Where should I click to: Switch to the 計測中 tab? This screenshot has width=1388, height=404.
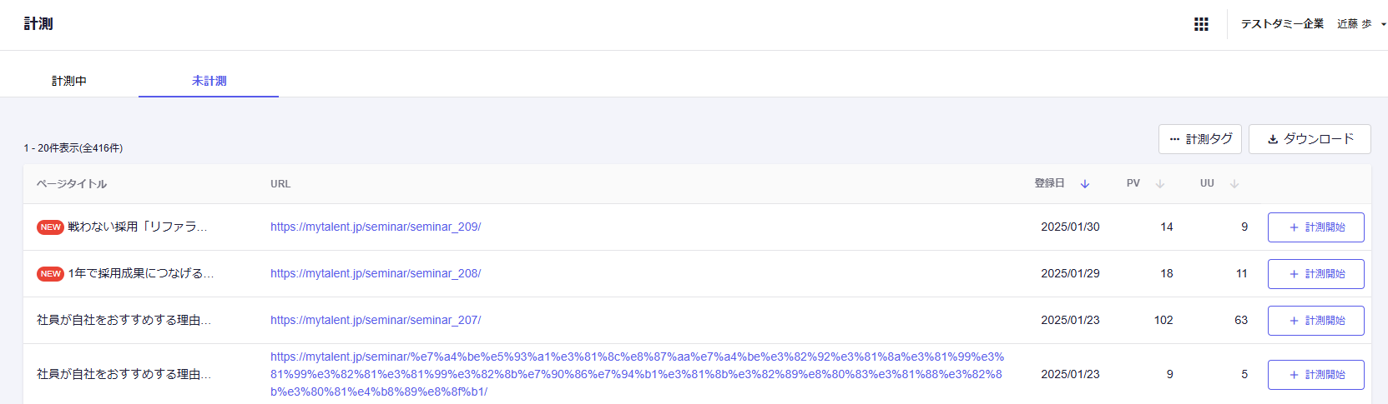click(x=69, y=81)
